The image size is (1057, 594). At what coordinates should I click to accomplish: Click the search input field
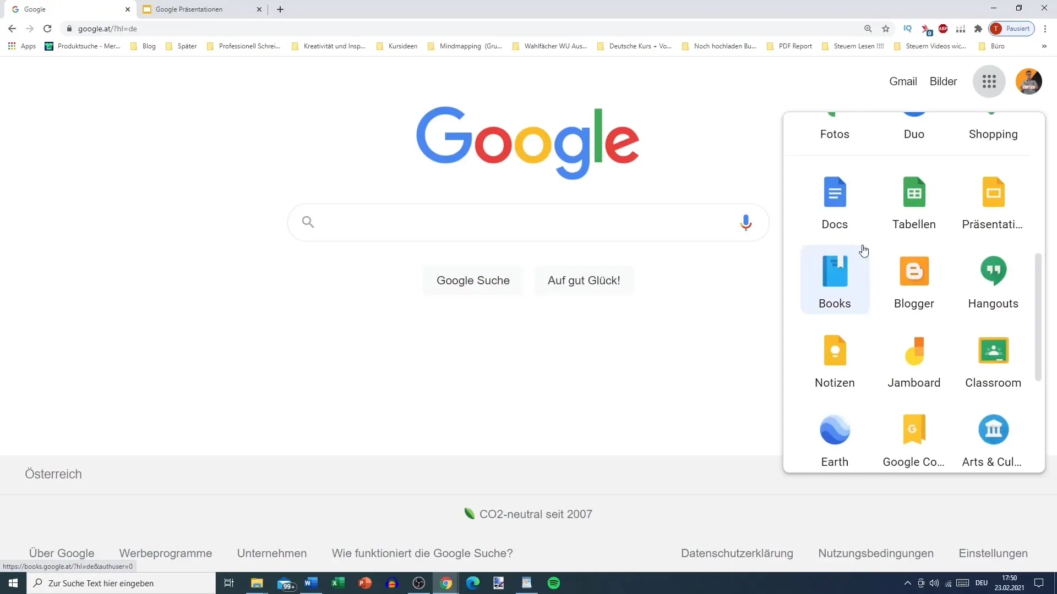coord(528,223)
